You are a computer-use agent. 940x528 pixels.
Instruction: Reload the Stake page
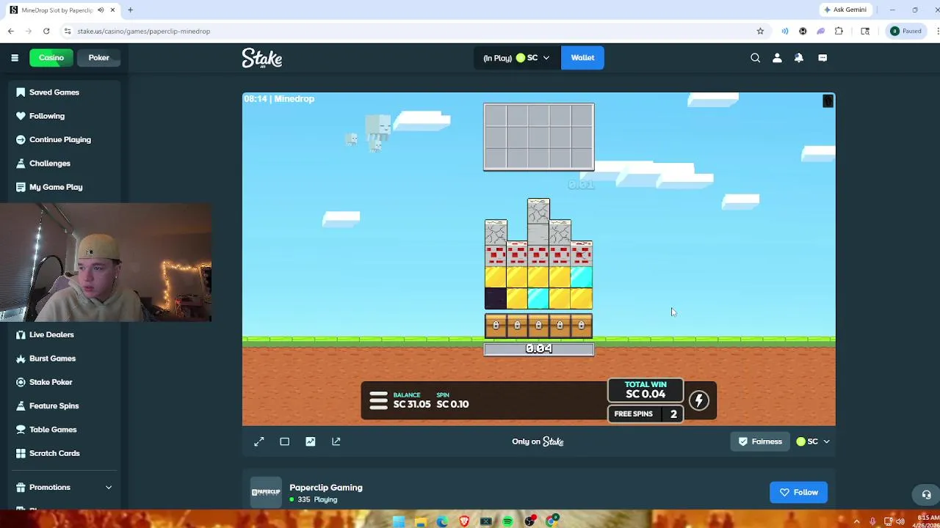(x=46, y=31)
